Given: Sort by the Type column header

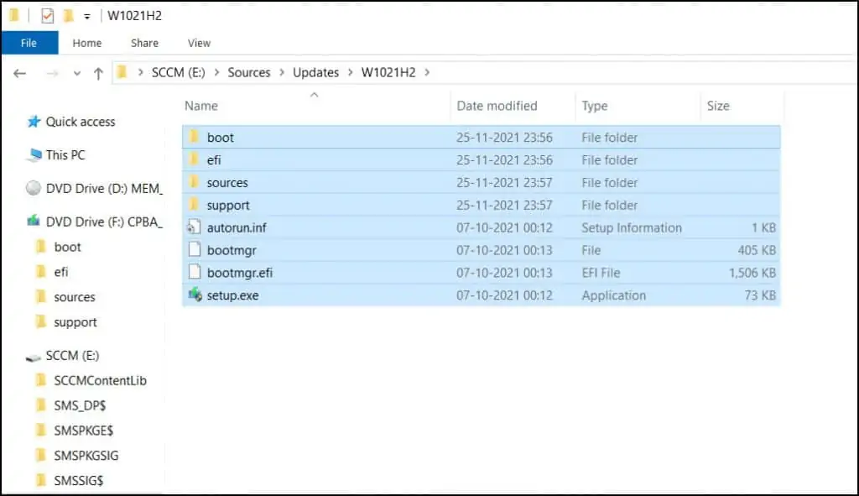Looking at the screenshot, I should [x=595, y=106].
